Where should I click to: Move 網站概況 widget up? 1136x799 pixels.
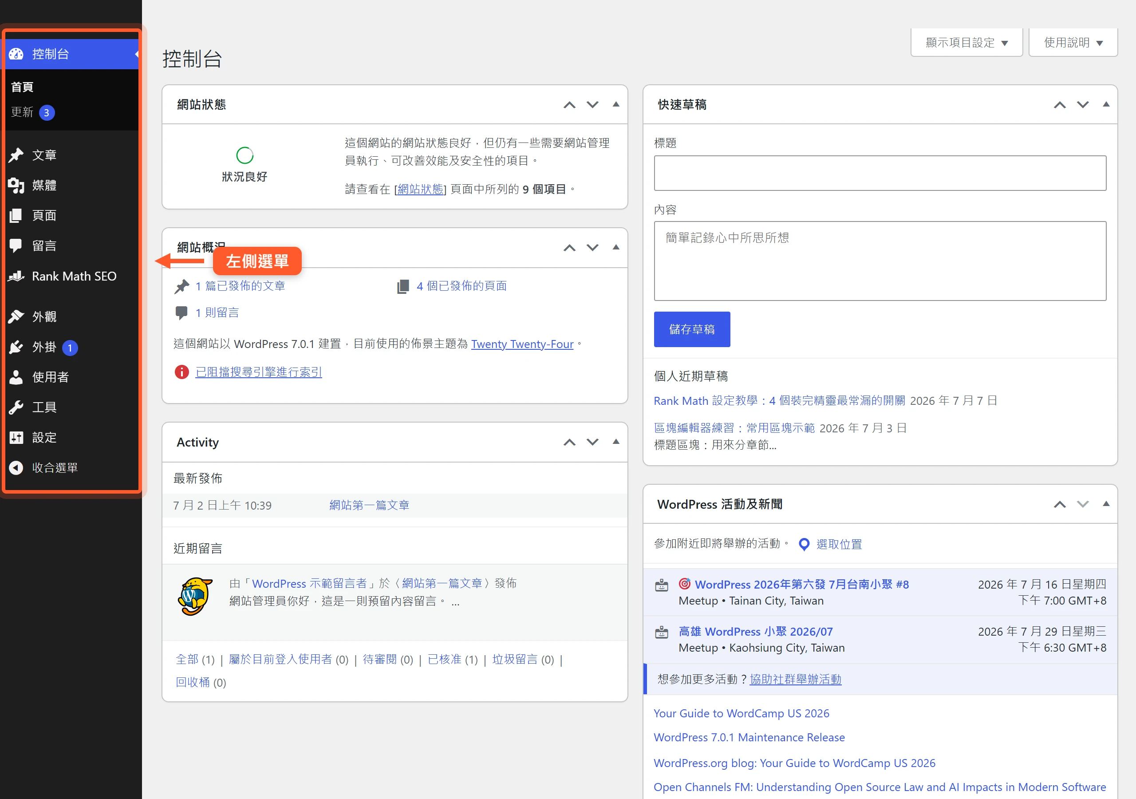click(x=569, y=248)
